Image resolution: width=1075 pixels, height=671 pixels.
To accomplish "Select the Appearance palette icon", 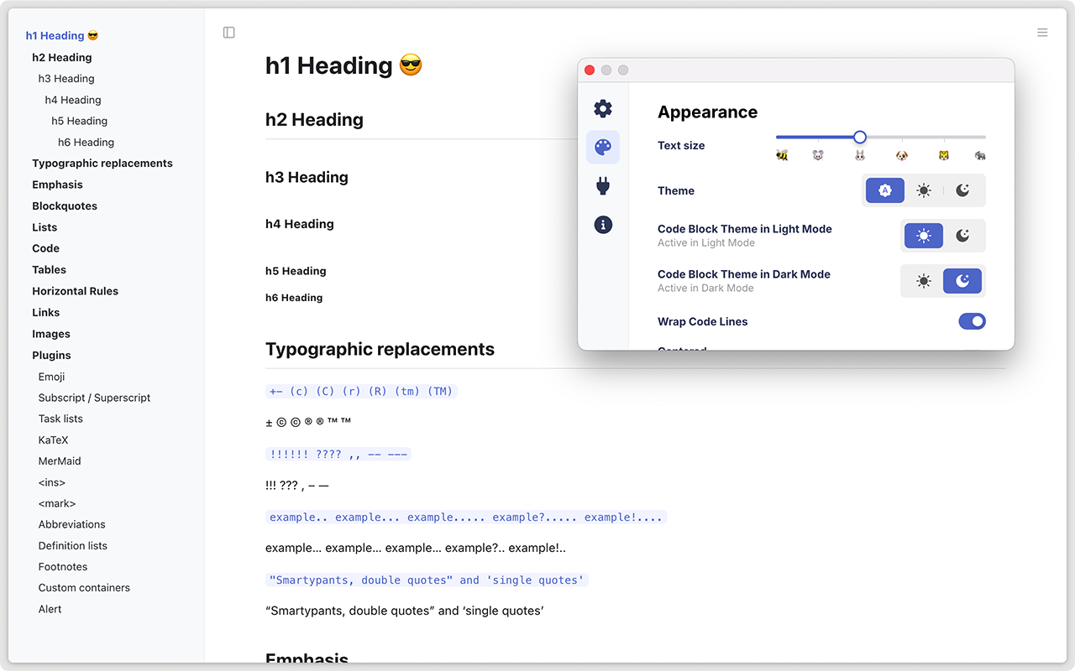I will (x=602, y=147).
